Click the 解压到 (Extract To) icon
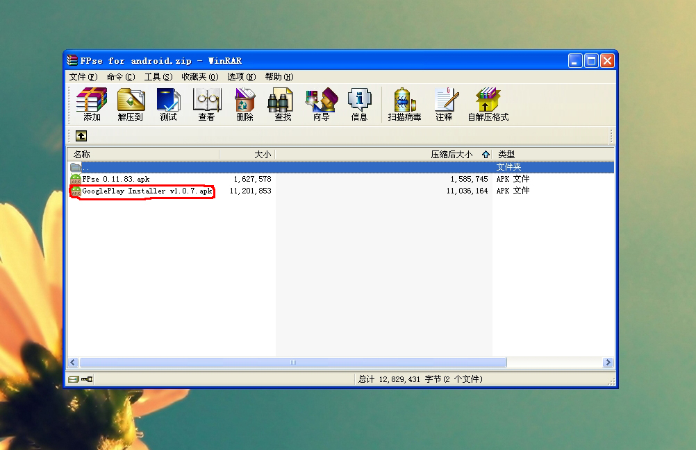The height and width of the screenshot is (450, 696). [x=131, y=105]
